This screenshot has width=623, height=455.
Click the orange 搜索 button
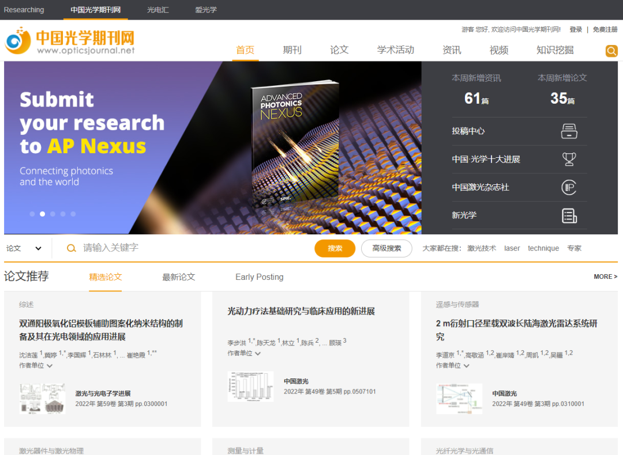(335, 248)
